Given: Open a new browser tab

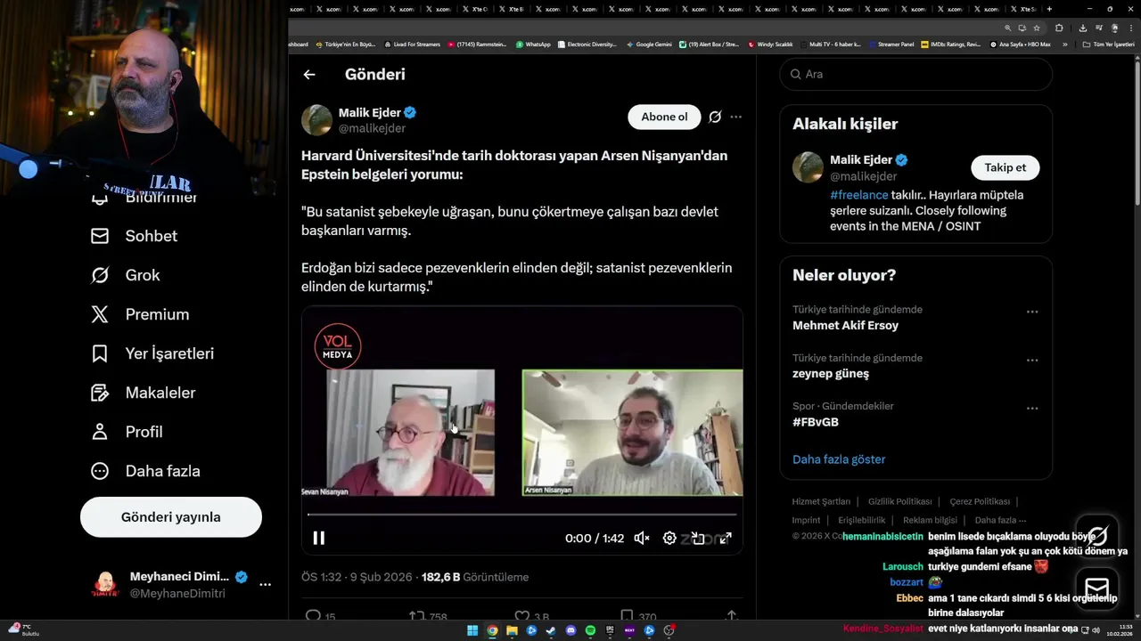Looking at the screenshot, I should pos(1049,9).
